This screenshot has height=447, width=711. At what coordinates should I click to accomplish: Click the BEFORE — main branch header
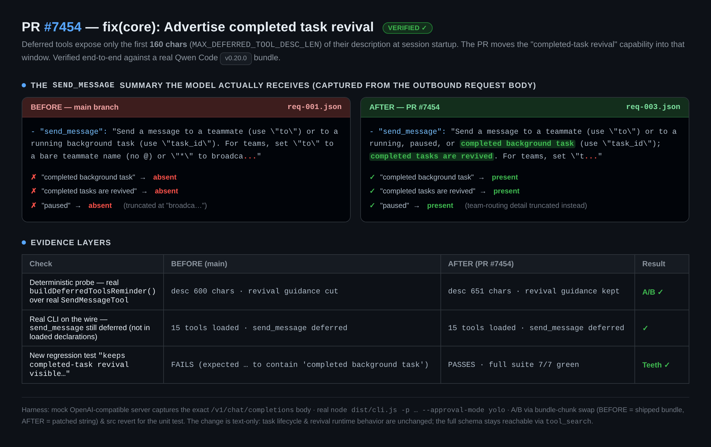pos(186,107)
